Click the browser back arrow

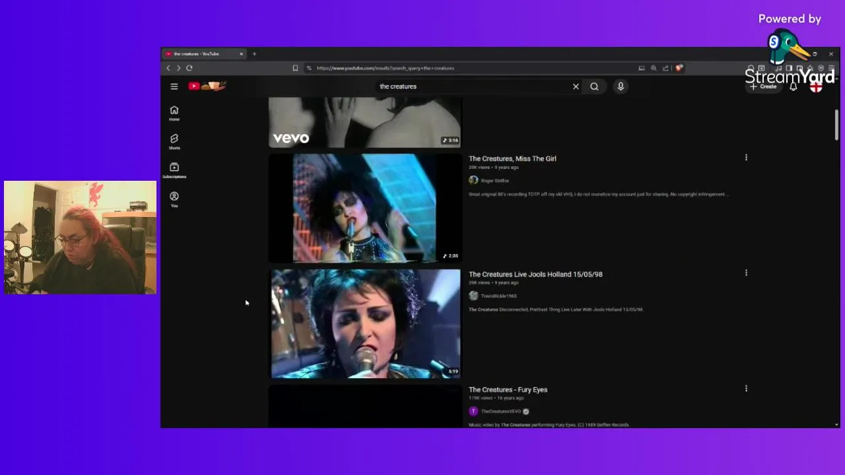(168, 68)
